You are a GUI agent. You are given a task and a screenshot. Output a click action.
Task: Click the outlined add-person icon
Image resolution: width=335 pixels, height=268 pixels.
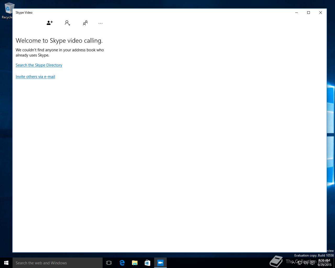pos(68,23)
